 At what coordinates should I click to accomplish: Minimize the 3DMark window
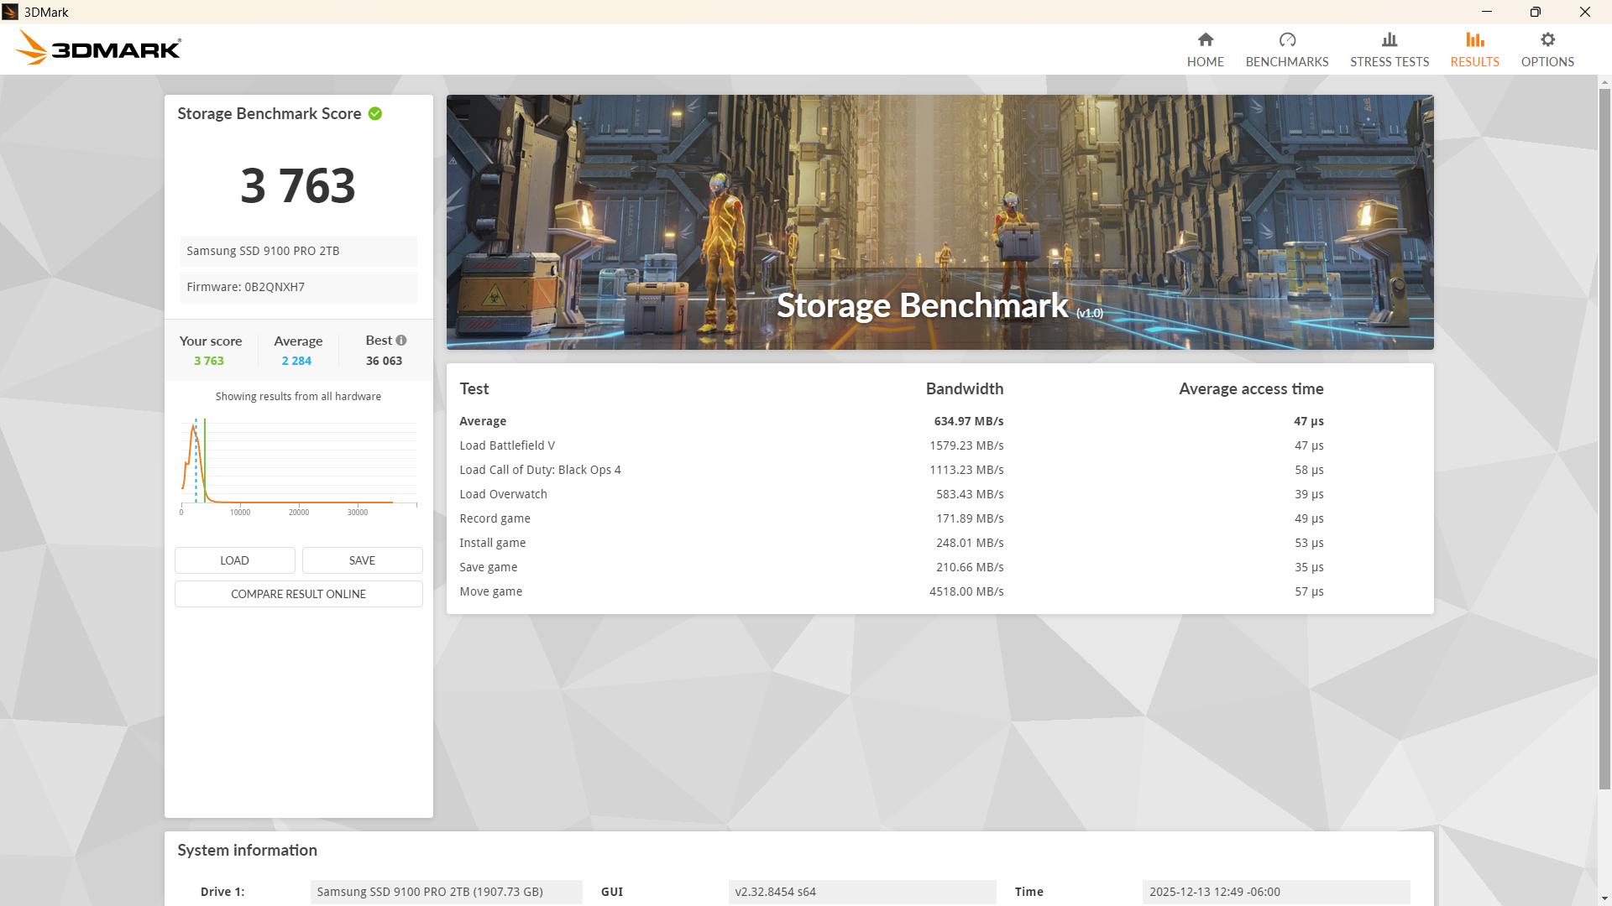coord(1487,12)
